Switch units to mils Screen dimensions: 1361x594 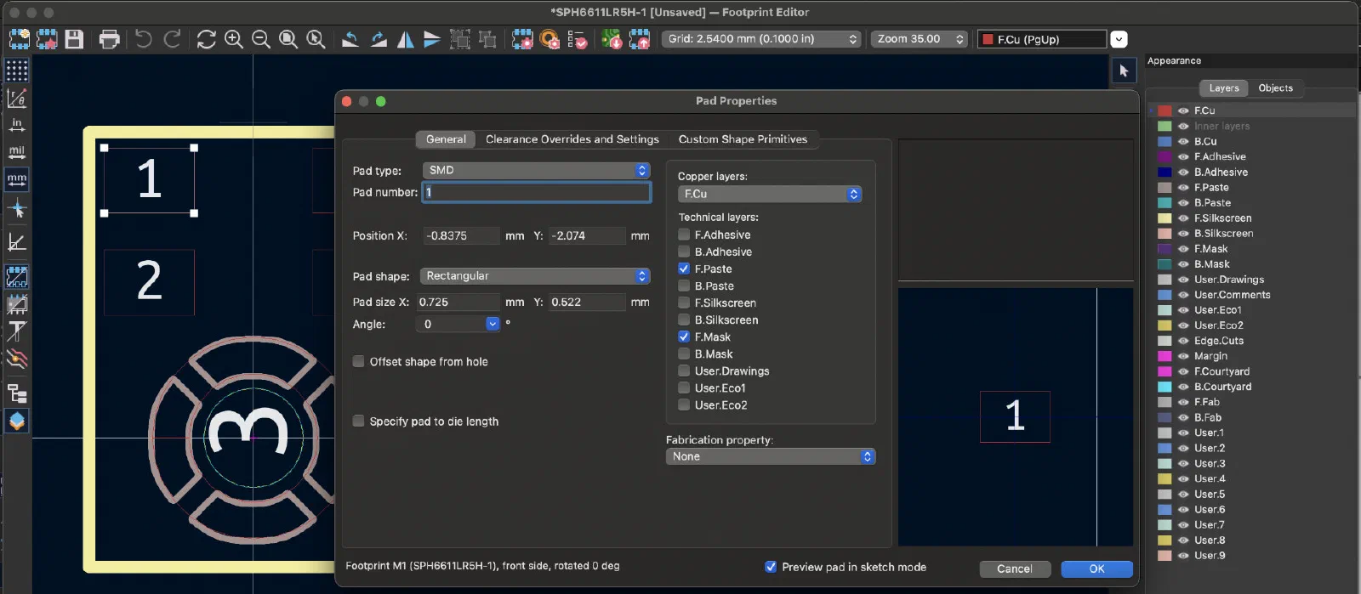[x=17, y=152]
